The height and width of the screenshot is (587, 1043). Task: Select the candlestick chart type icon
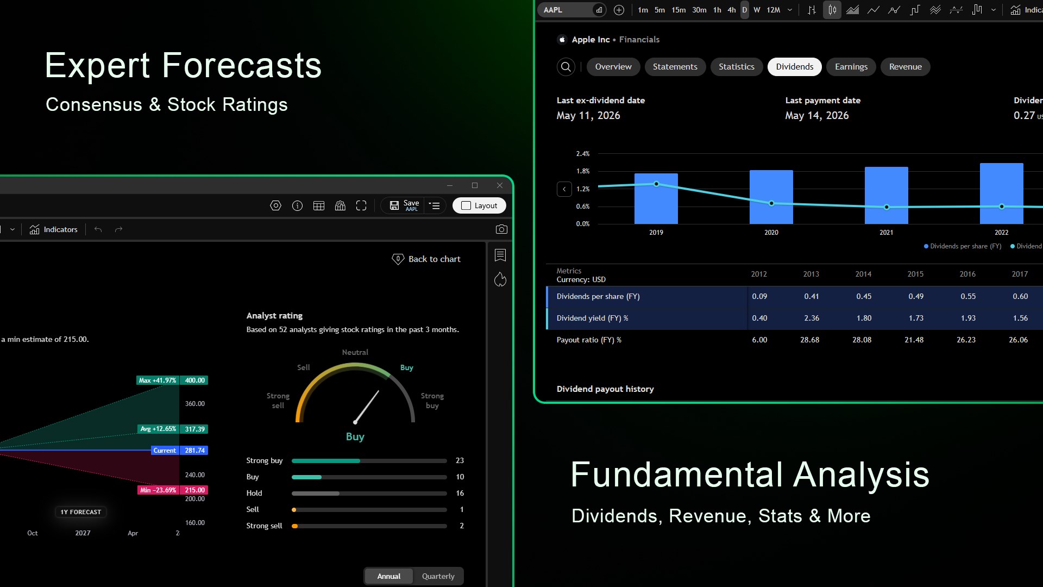tap(832, 10)
